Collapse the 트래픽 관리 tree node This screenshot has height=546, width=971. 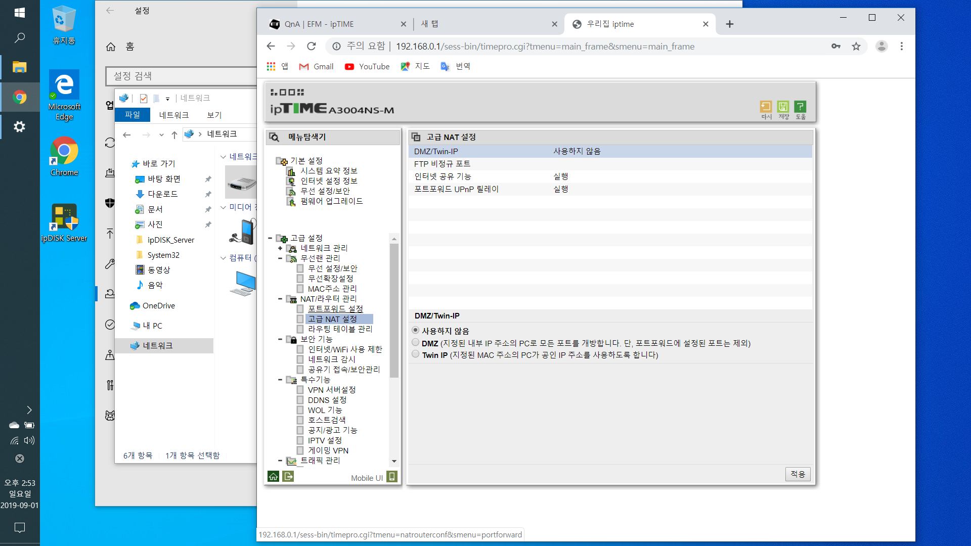pyautogui.click(x=280, y=461)
